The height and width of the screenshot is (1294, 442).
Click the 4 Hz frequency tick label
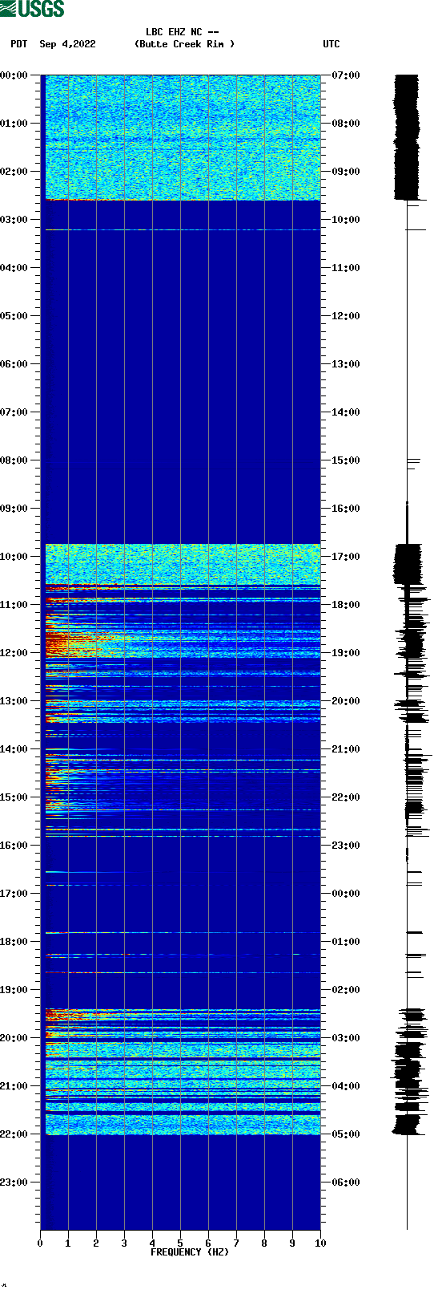(152, 1243)
